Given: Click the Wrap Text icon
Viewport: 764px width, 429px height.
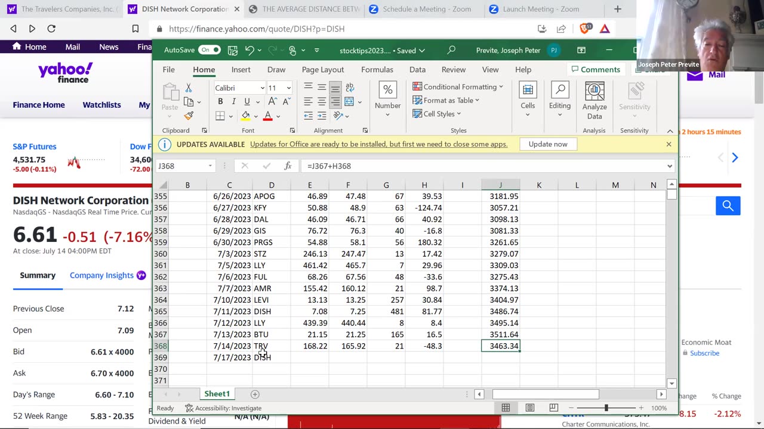Looking at the screenshot, I should 350,88.
